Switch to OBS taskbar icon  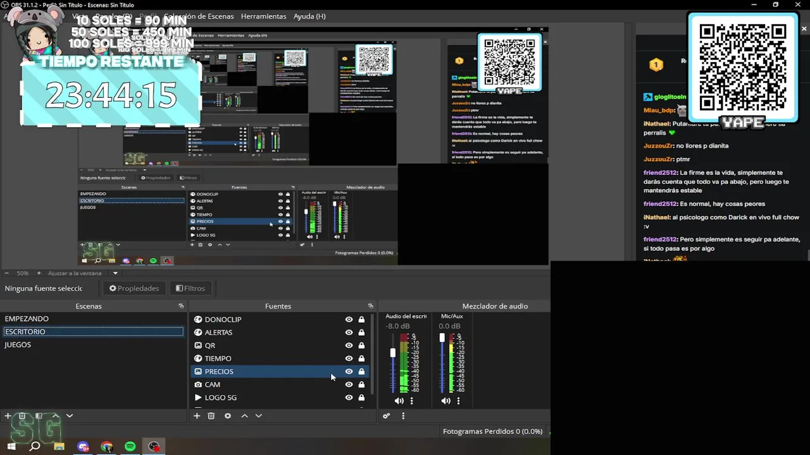point(154,446)
